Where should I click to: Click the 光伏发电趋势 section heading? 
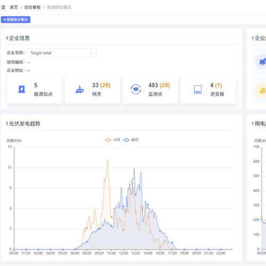click(x=24, y=123)
